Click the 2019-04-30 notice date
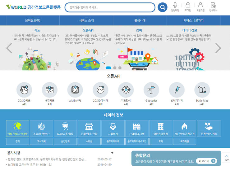Screen dimensions: 230x170 point(104,165)
